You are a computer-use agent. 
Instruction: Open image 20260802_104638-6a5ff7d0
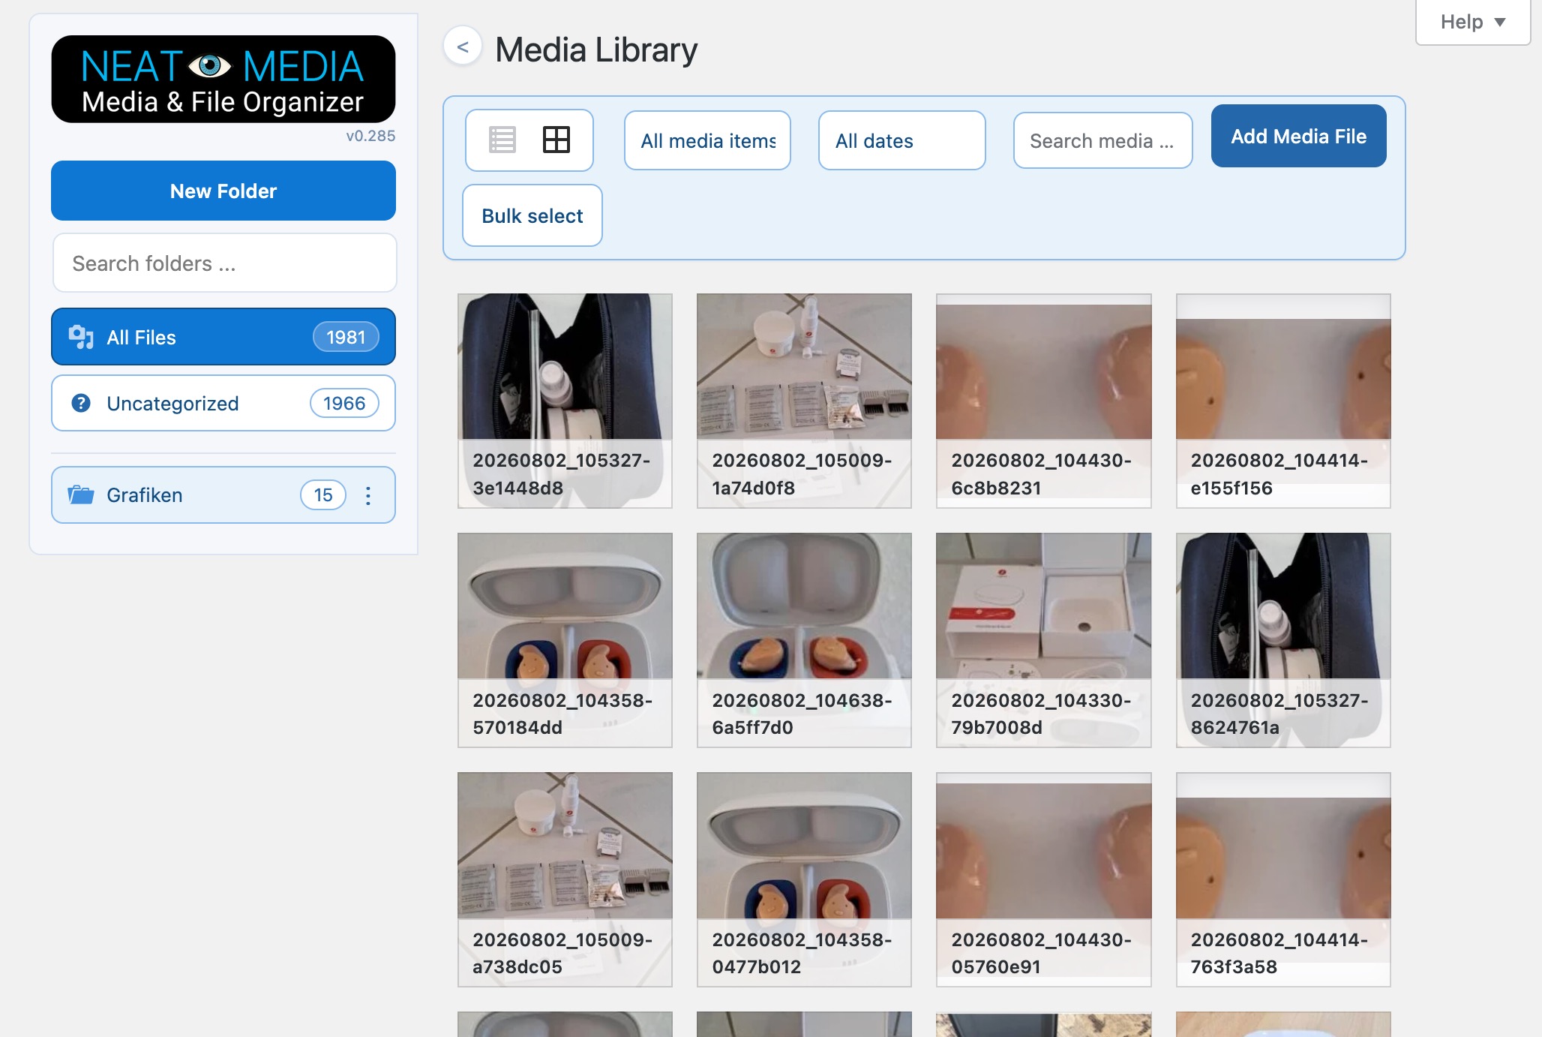tap(804, 640)
